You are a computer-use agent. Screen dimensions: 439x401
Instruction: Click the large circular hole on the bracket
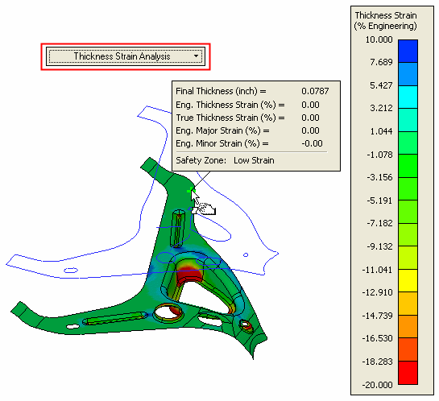coord(168,313)
